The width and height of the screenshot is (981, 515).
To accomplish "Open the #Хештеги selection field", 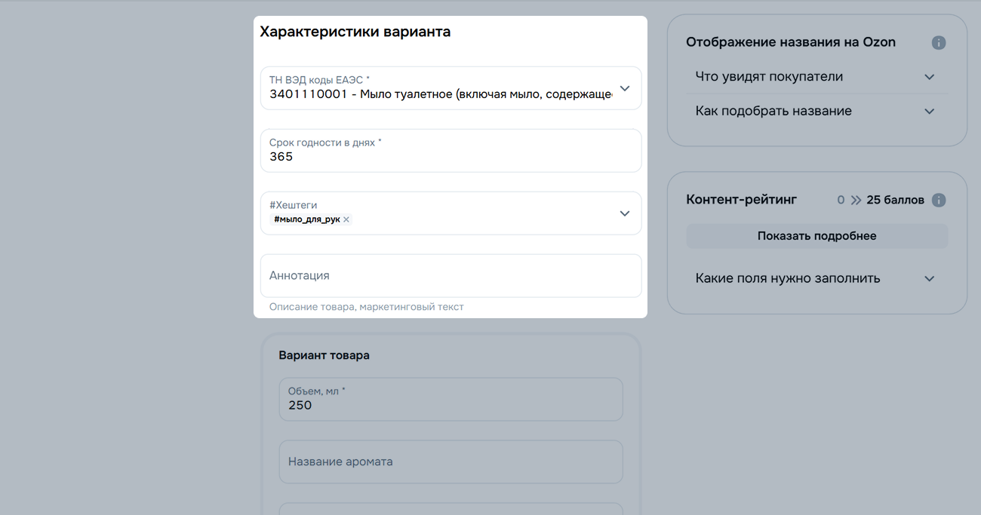I will pyautogui.click(x=483, y=213).
